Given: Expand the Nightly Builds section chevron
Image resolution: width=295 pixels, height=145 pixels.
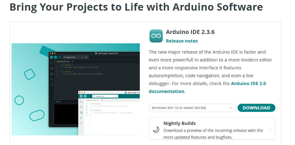Looking at the screenshot, I should pos(270,130).
